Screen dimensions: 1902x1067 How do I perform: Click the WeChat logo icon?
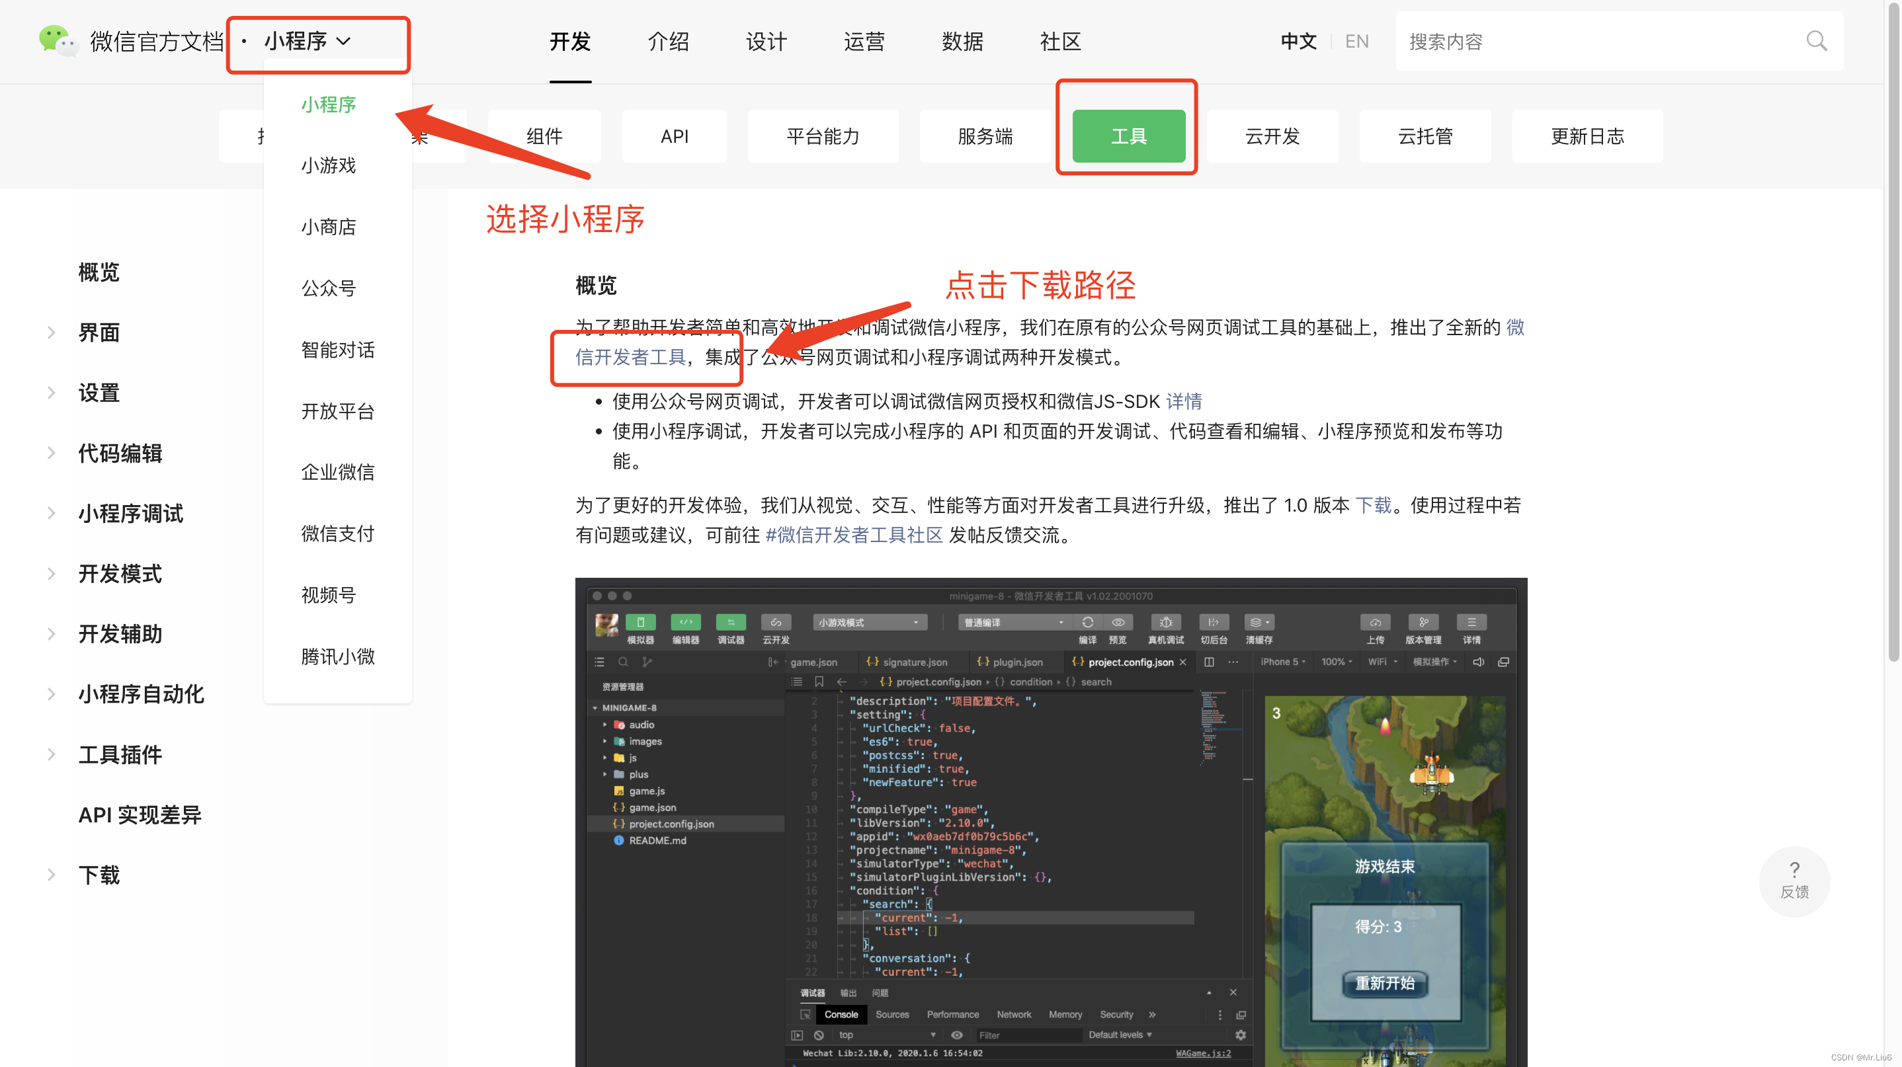[x=58, y=40]
